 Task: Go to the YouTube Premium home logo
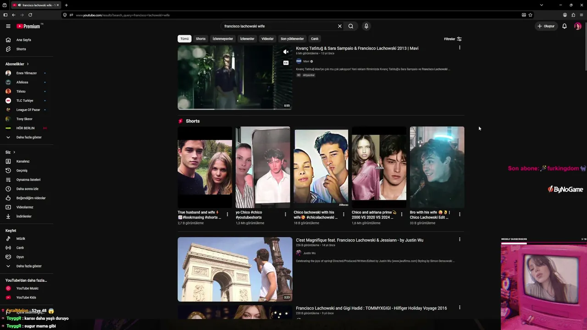point(29,26)
